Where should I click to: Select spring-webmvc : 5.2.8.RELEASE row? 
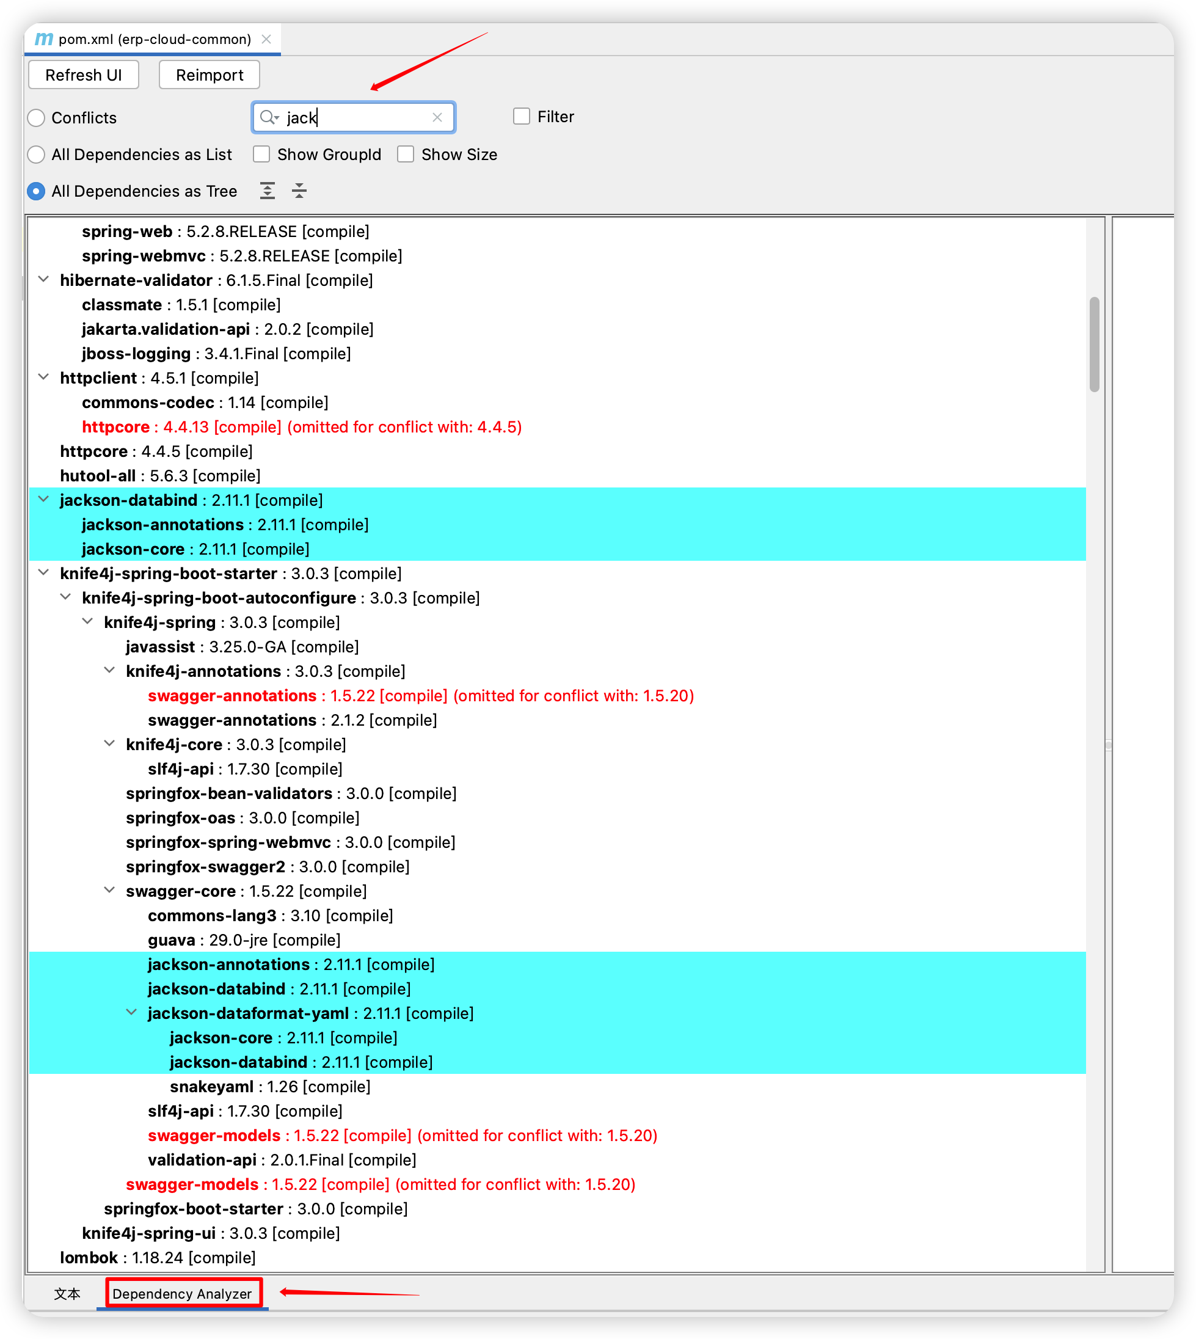(x=242, y=255)
